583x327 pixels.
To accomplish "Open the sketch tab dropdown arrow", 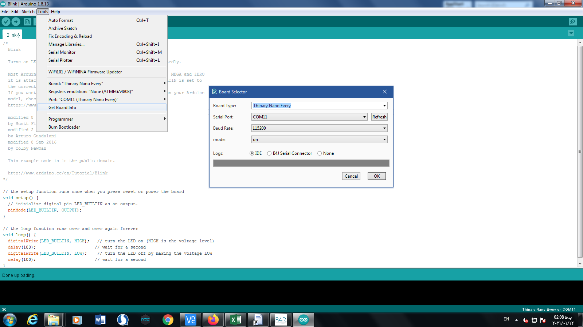I will 571,33.
